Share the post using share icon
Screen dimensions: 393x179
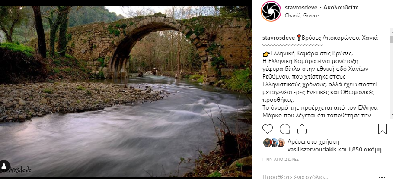click(x=302, y=129)
